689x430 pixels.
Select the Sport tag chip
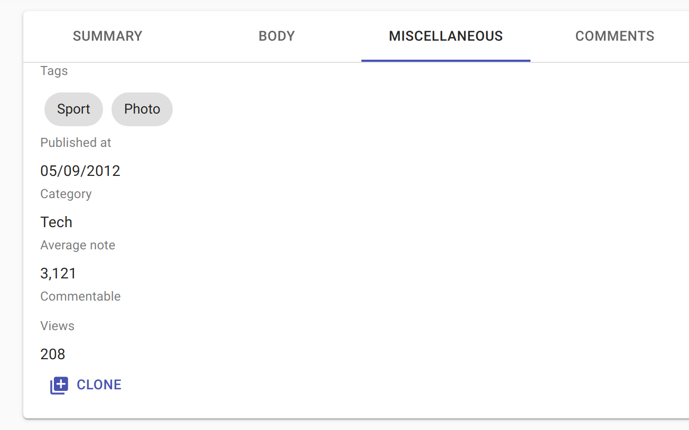coord(73,109)
